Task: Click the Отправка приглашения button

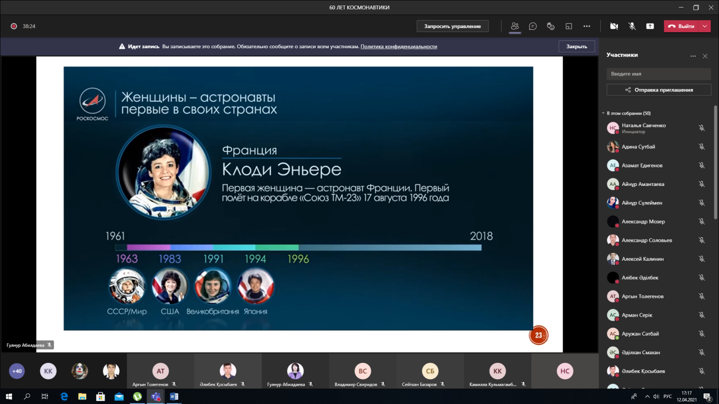Action: click(x=659, y=90)
